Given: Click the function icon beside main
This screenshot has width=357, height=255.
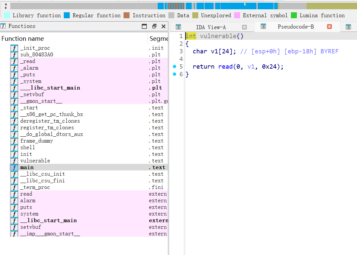Looking at the screenshot, I should tap(14, 167).
